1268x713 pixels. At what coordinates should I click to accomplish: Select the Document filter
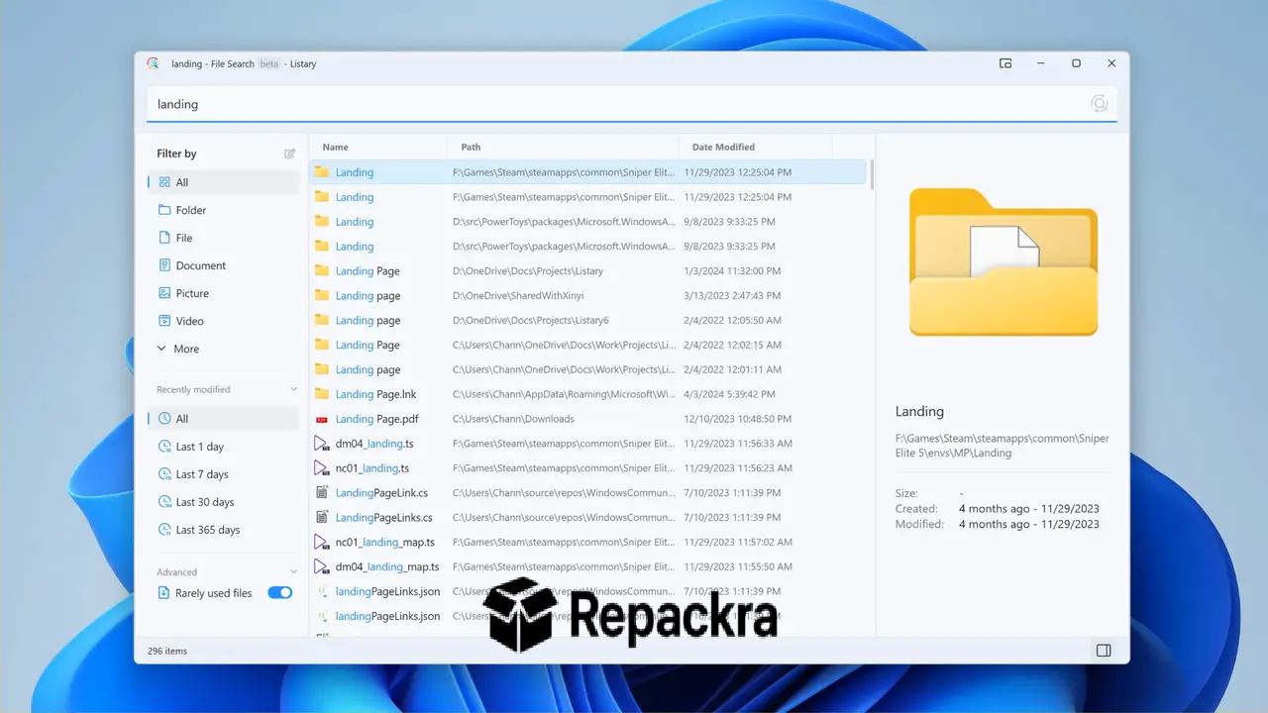[223, 265]
